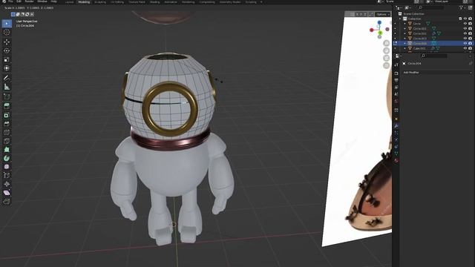The width and height of the screenshot is (475, 267).
Task: Switch to the Shading workspace tab
Action: (154, 1)
